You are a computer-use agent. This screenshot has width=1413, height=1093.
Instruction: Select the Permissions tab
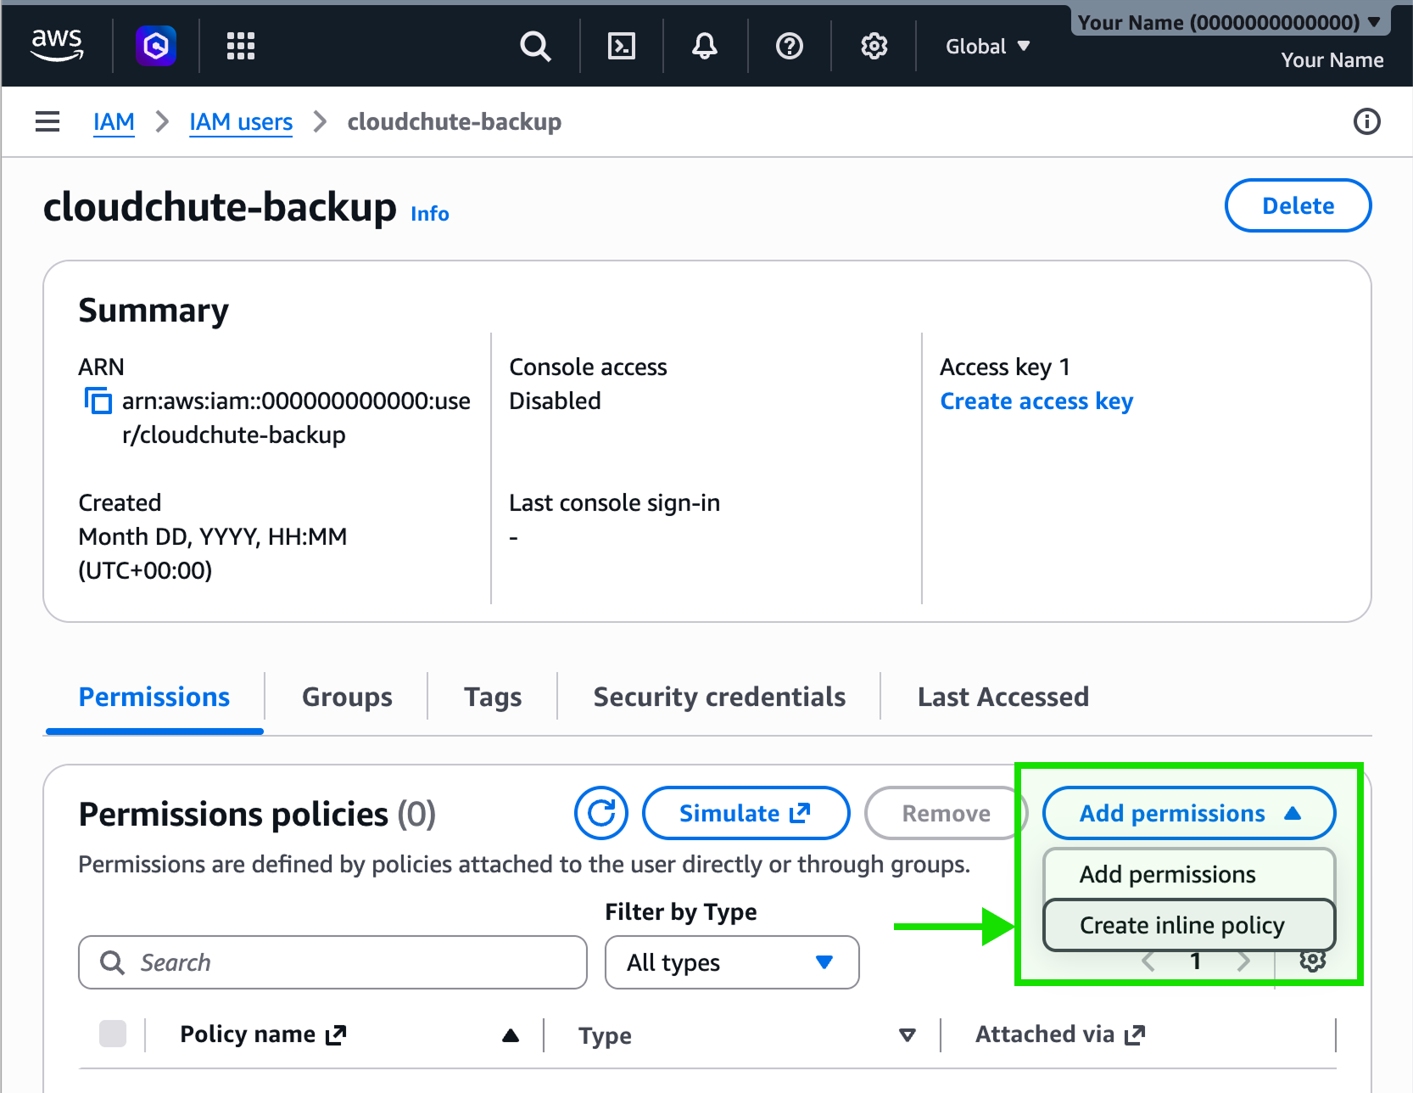click(x=154, y=697)
